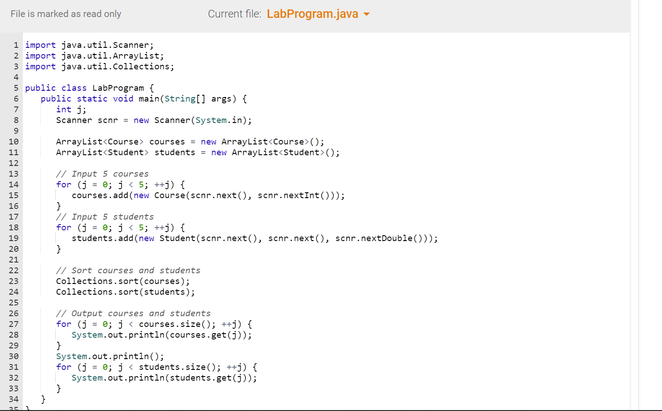Click the orange LabProgram.java file name
Viewport: 662px width, 411px height.
tap(312, 14)
